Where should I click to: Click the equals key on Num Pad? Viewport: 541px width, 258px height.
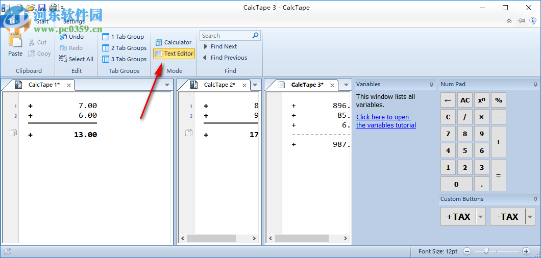[x=499, y=175]
